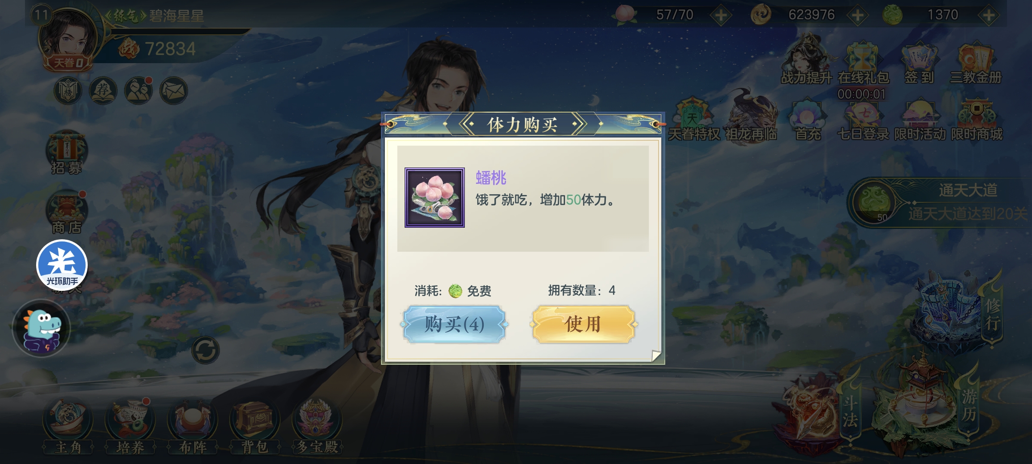The height and width of the screenshot is (464, 1032).
Task: Open the 商店 shop icon
Action: (x=67, y=213)
